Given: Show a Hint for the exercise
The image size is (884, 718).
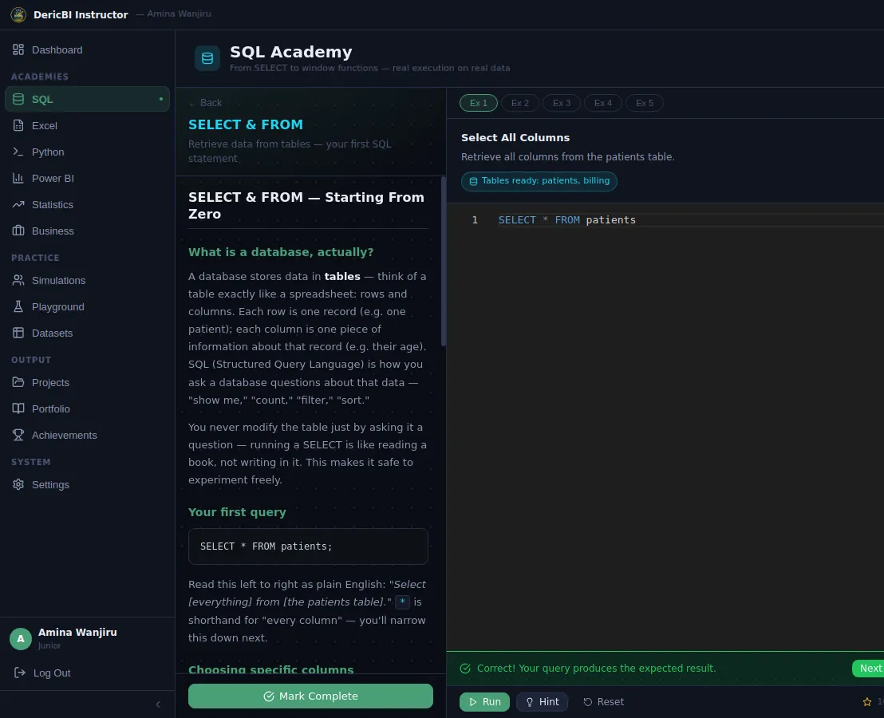Looking at the screenshot, I should (543, 702).
